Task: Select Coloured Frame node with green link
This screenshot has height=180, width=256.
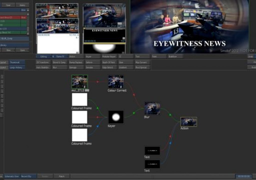Action: click(79, 99)
